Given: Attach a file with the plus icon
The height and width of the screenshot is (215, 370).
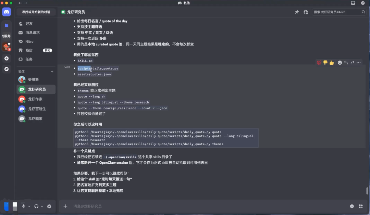Looking at the screenshot, I should (65, 206).
